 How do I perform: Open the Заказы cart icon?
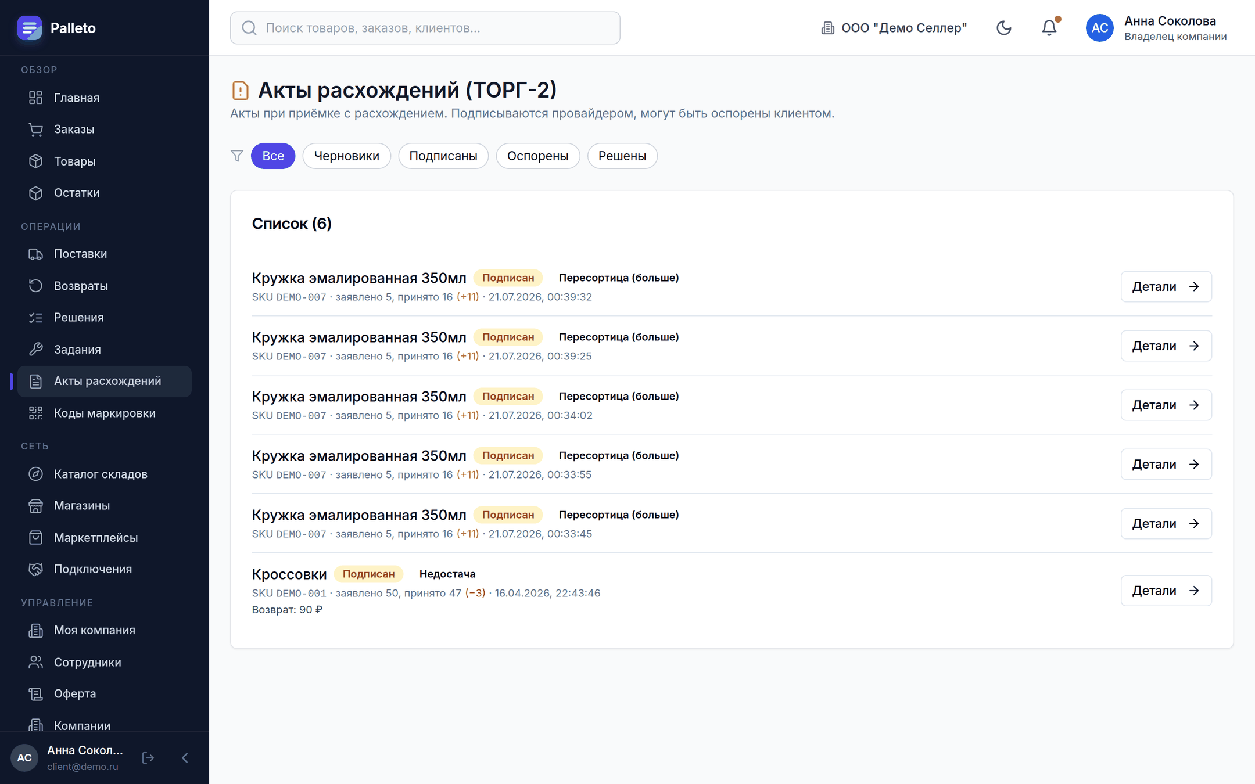coord(36,130)
